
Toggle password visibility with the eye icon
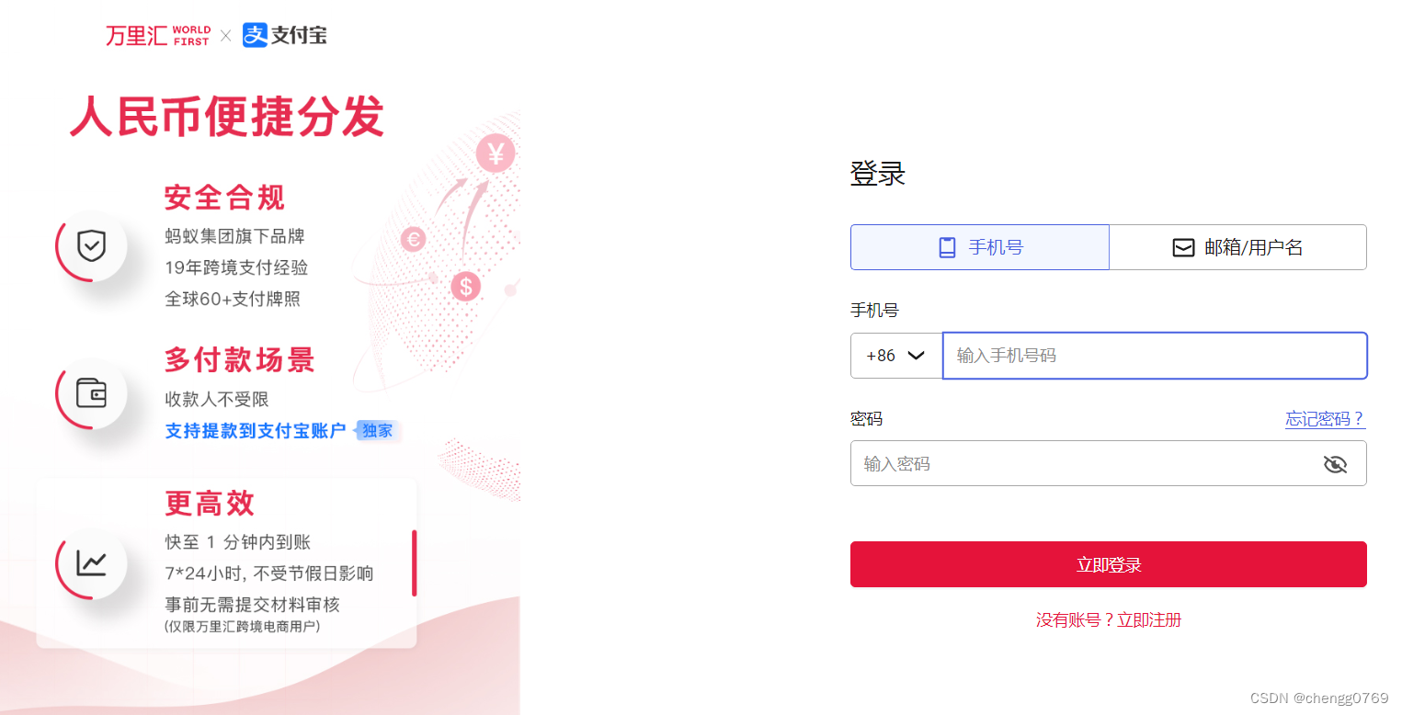1335,463
